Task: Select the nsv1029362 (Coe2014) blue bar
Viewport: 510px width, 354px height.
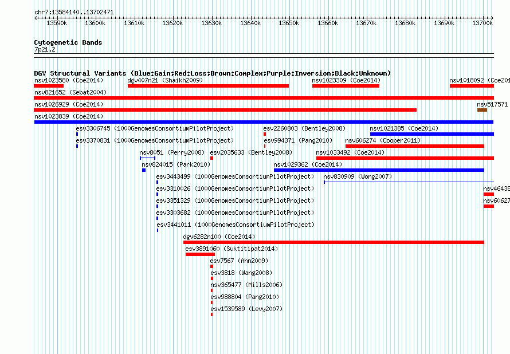Action: point(379,170)
